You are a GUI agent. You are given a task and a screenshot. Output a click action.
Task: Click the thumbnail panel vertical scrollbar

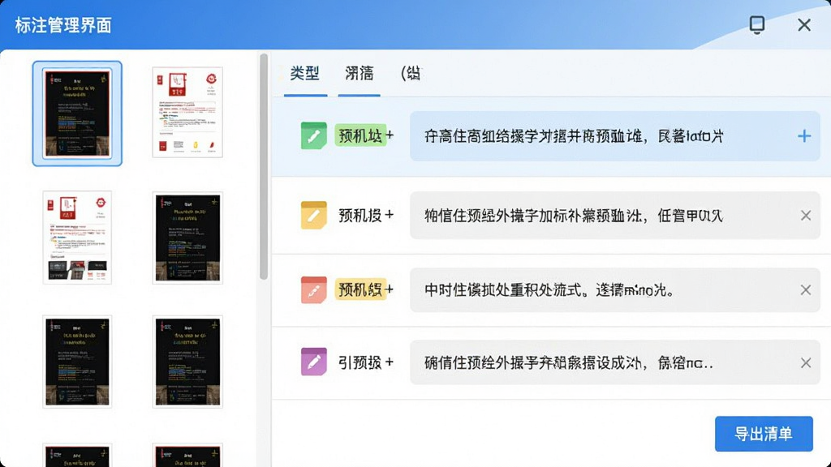tap(264, 166)
